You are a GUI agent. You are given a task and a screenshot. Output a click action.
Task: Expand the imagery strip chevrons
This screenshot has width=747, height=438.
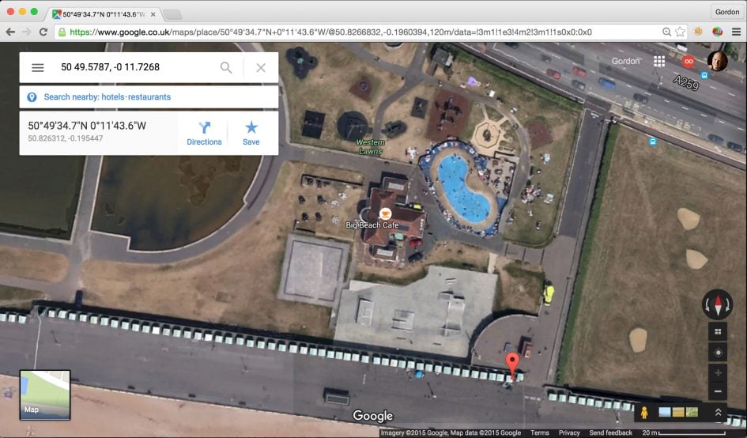[718, 412]
